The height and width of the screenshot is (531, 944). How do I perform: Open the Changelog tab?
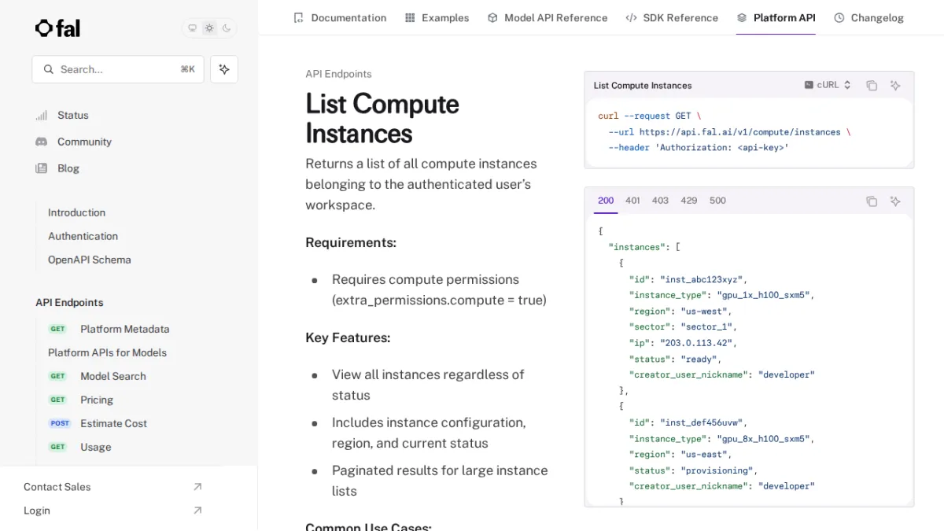[868, 17]
